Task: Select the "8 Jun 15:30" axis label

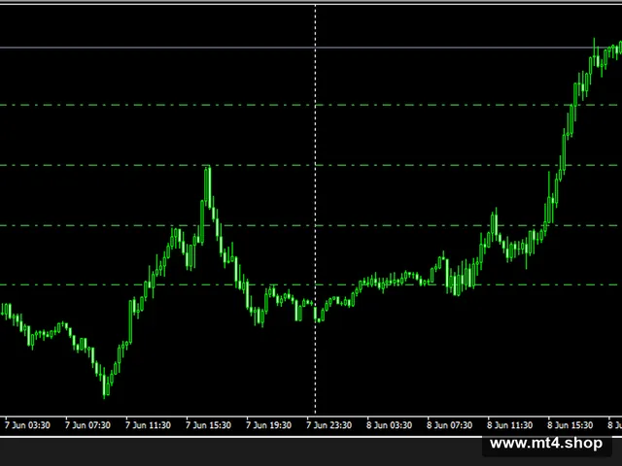Action: point(570,425)
